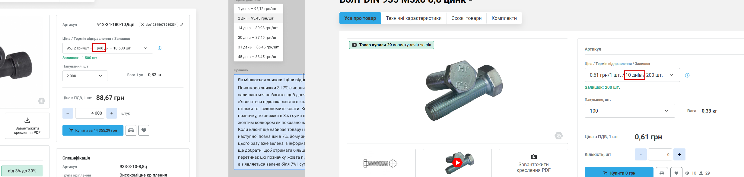This screenshot has height=177, width=744.
Task: Select 31 день — 86,45 грн/шт option
Action: click(258, 47)
